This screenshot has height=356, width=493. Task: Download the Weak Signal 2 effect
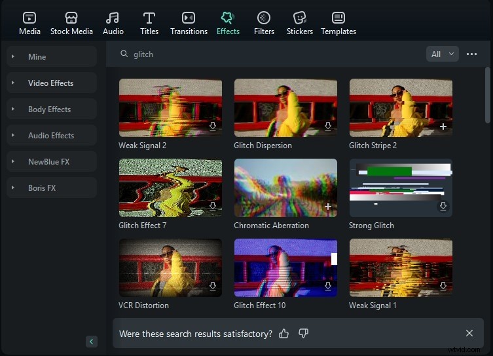click(213, 127)
